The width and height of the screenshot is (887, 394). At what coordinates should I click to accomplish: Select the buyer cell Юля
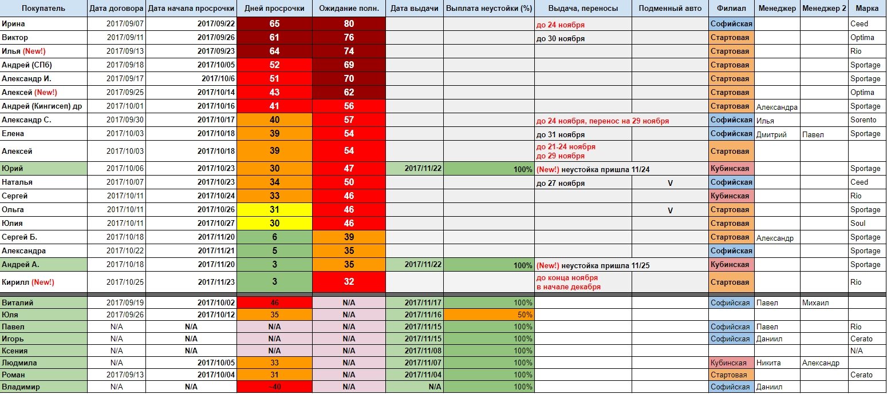coord(44,315)
